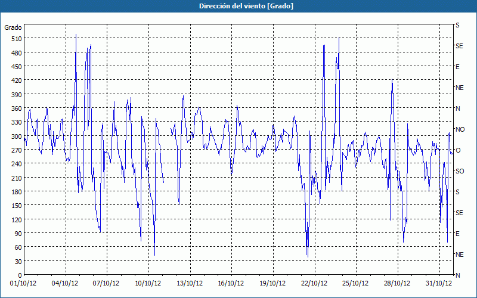Click the '22/10/12' date label

pyautogui.click(x=314, y=284)
